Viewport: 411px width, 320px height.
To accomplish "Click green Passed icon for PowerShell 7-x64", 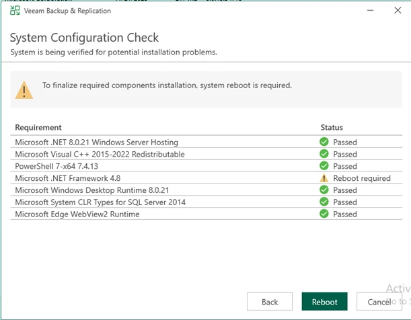I will pyautogui.click(x=324, y=166).
